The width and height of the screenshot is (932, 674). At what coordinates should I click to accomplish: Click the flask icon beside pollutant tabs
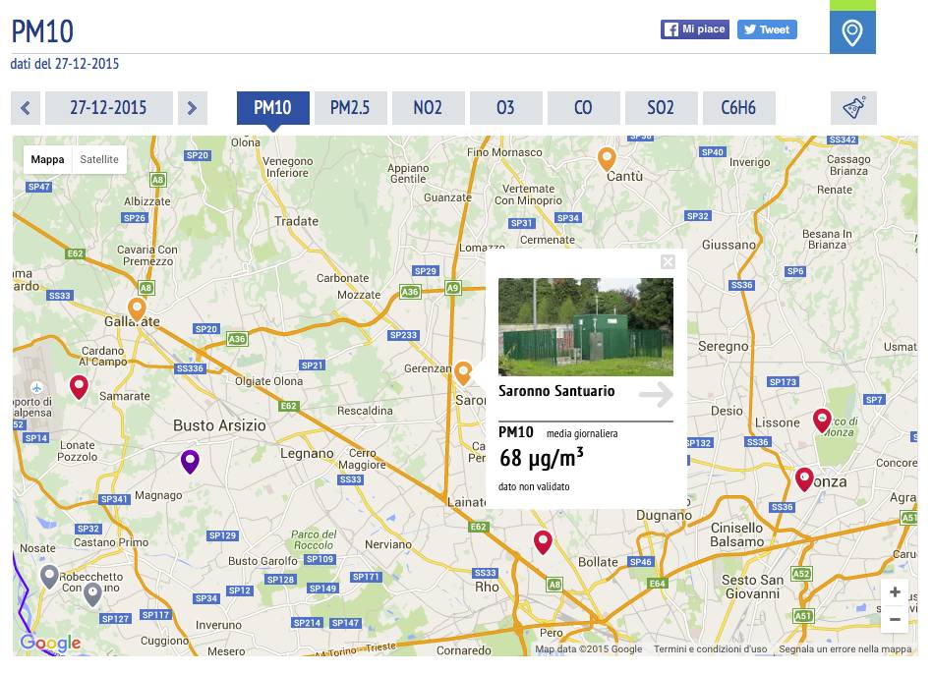click(852, 108)
